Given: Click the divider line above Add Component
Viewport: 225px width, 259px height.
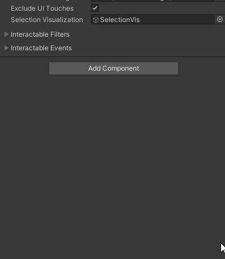Looking at the screenshot, I should [112, 57].
